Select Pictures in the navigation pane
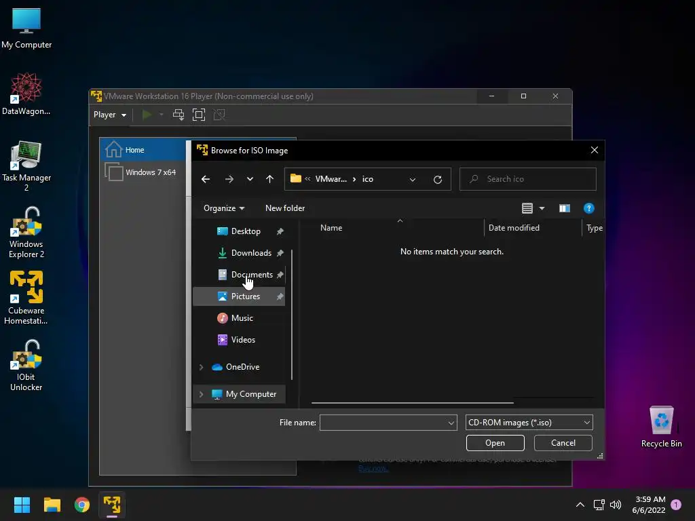Image resolution: width=695 pixels, height=521 pixels. tap(239, 296)
